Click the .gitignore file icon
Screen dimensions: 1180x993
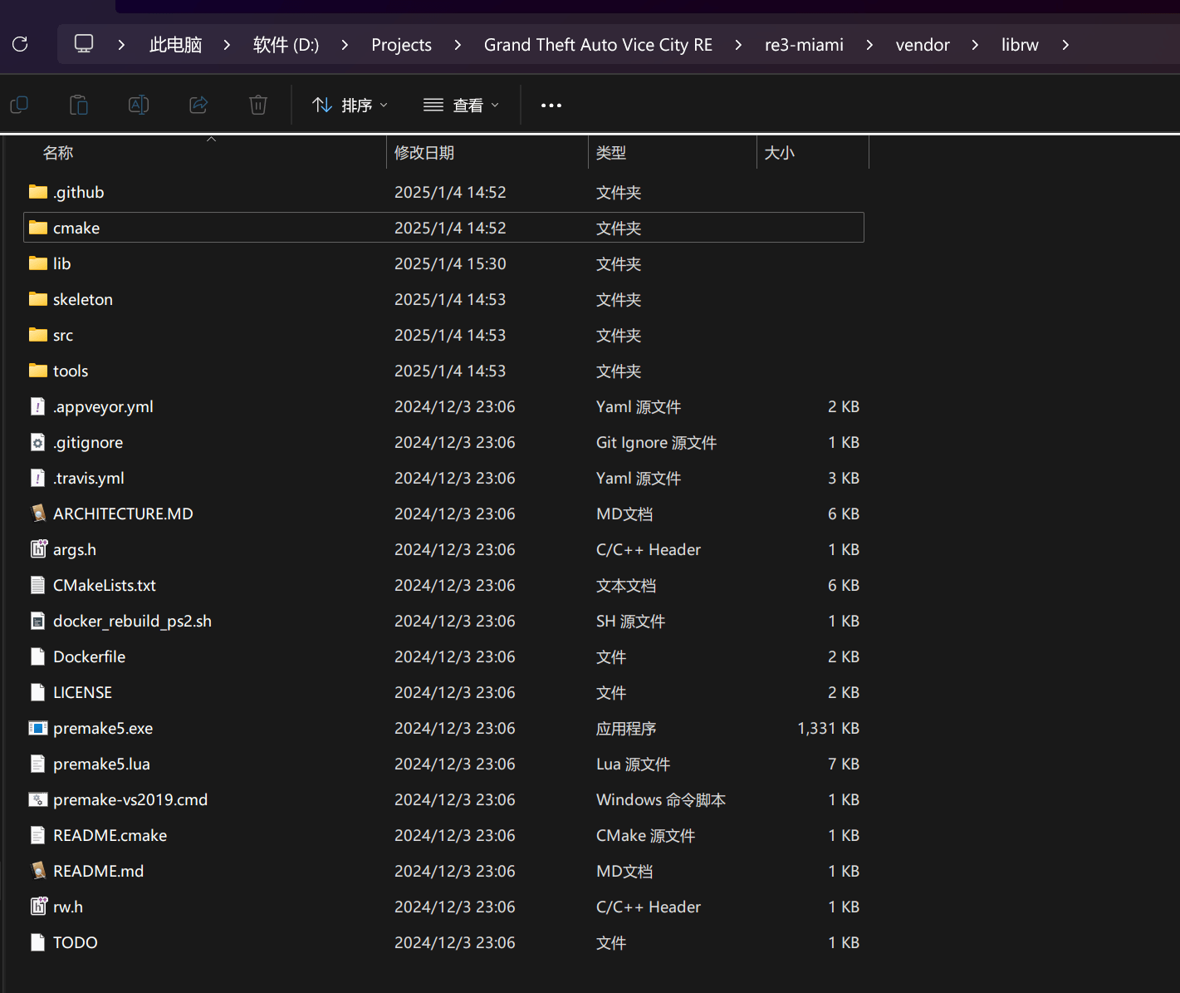[x=38, y=442]
